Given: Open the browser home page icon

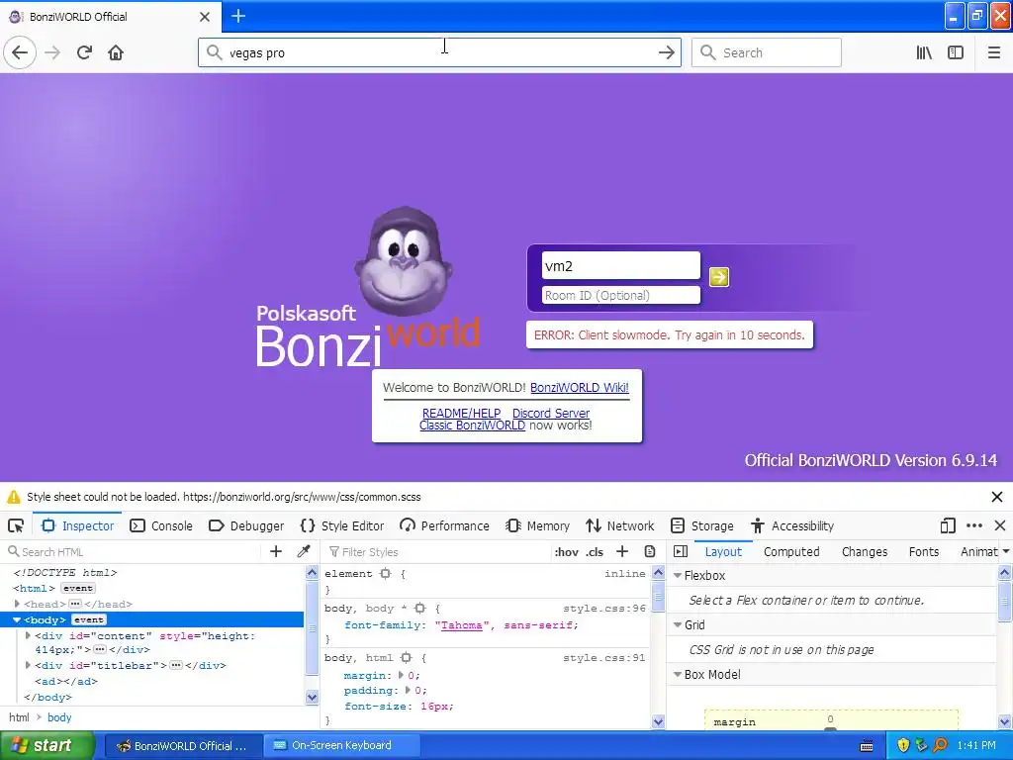Looking at the screenshot, I should point(116,52).
